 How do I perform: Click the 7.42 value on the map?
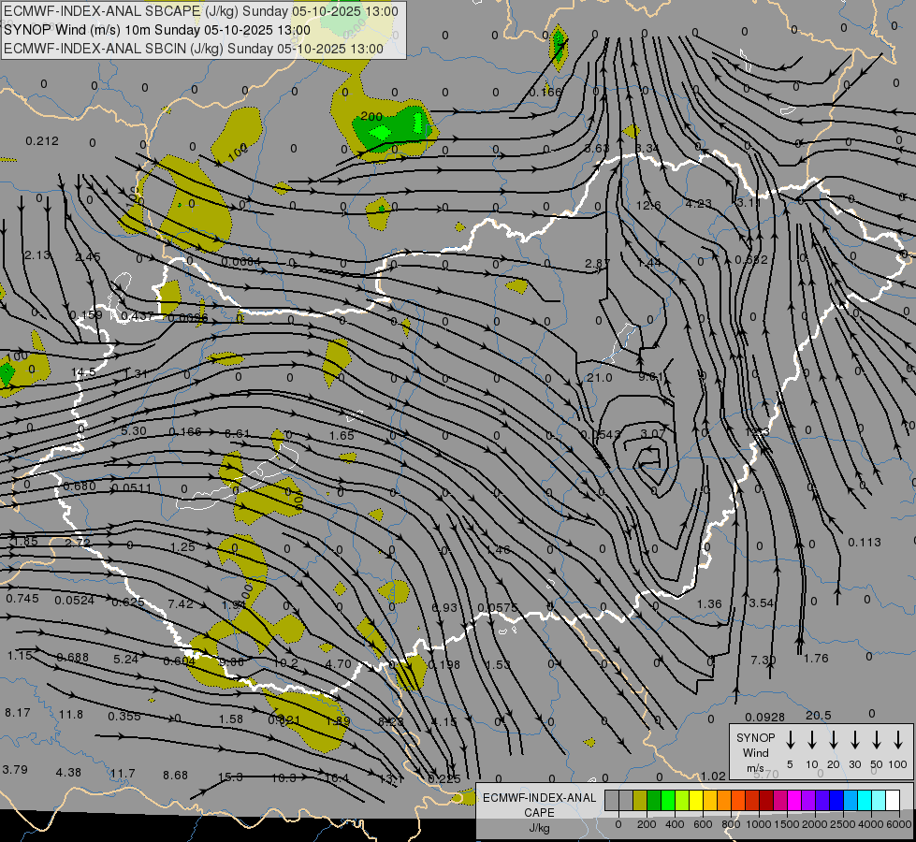(181, 604)
